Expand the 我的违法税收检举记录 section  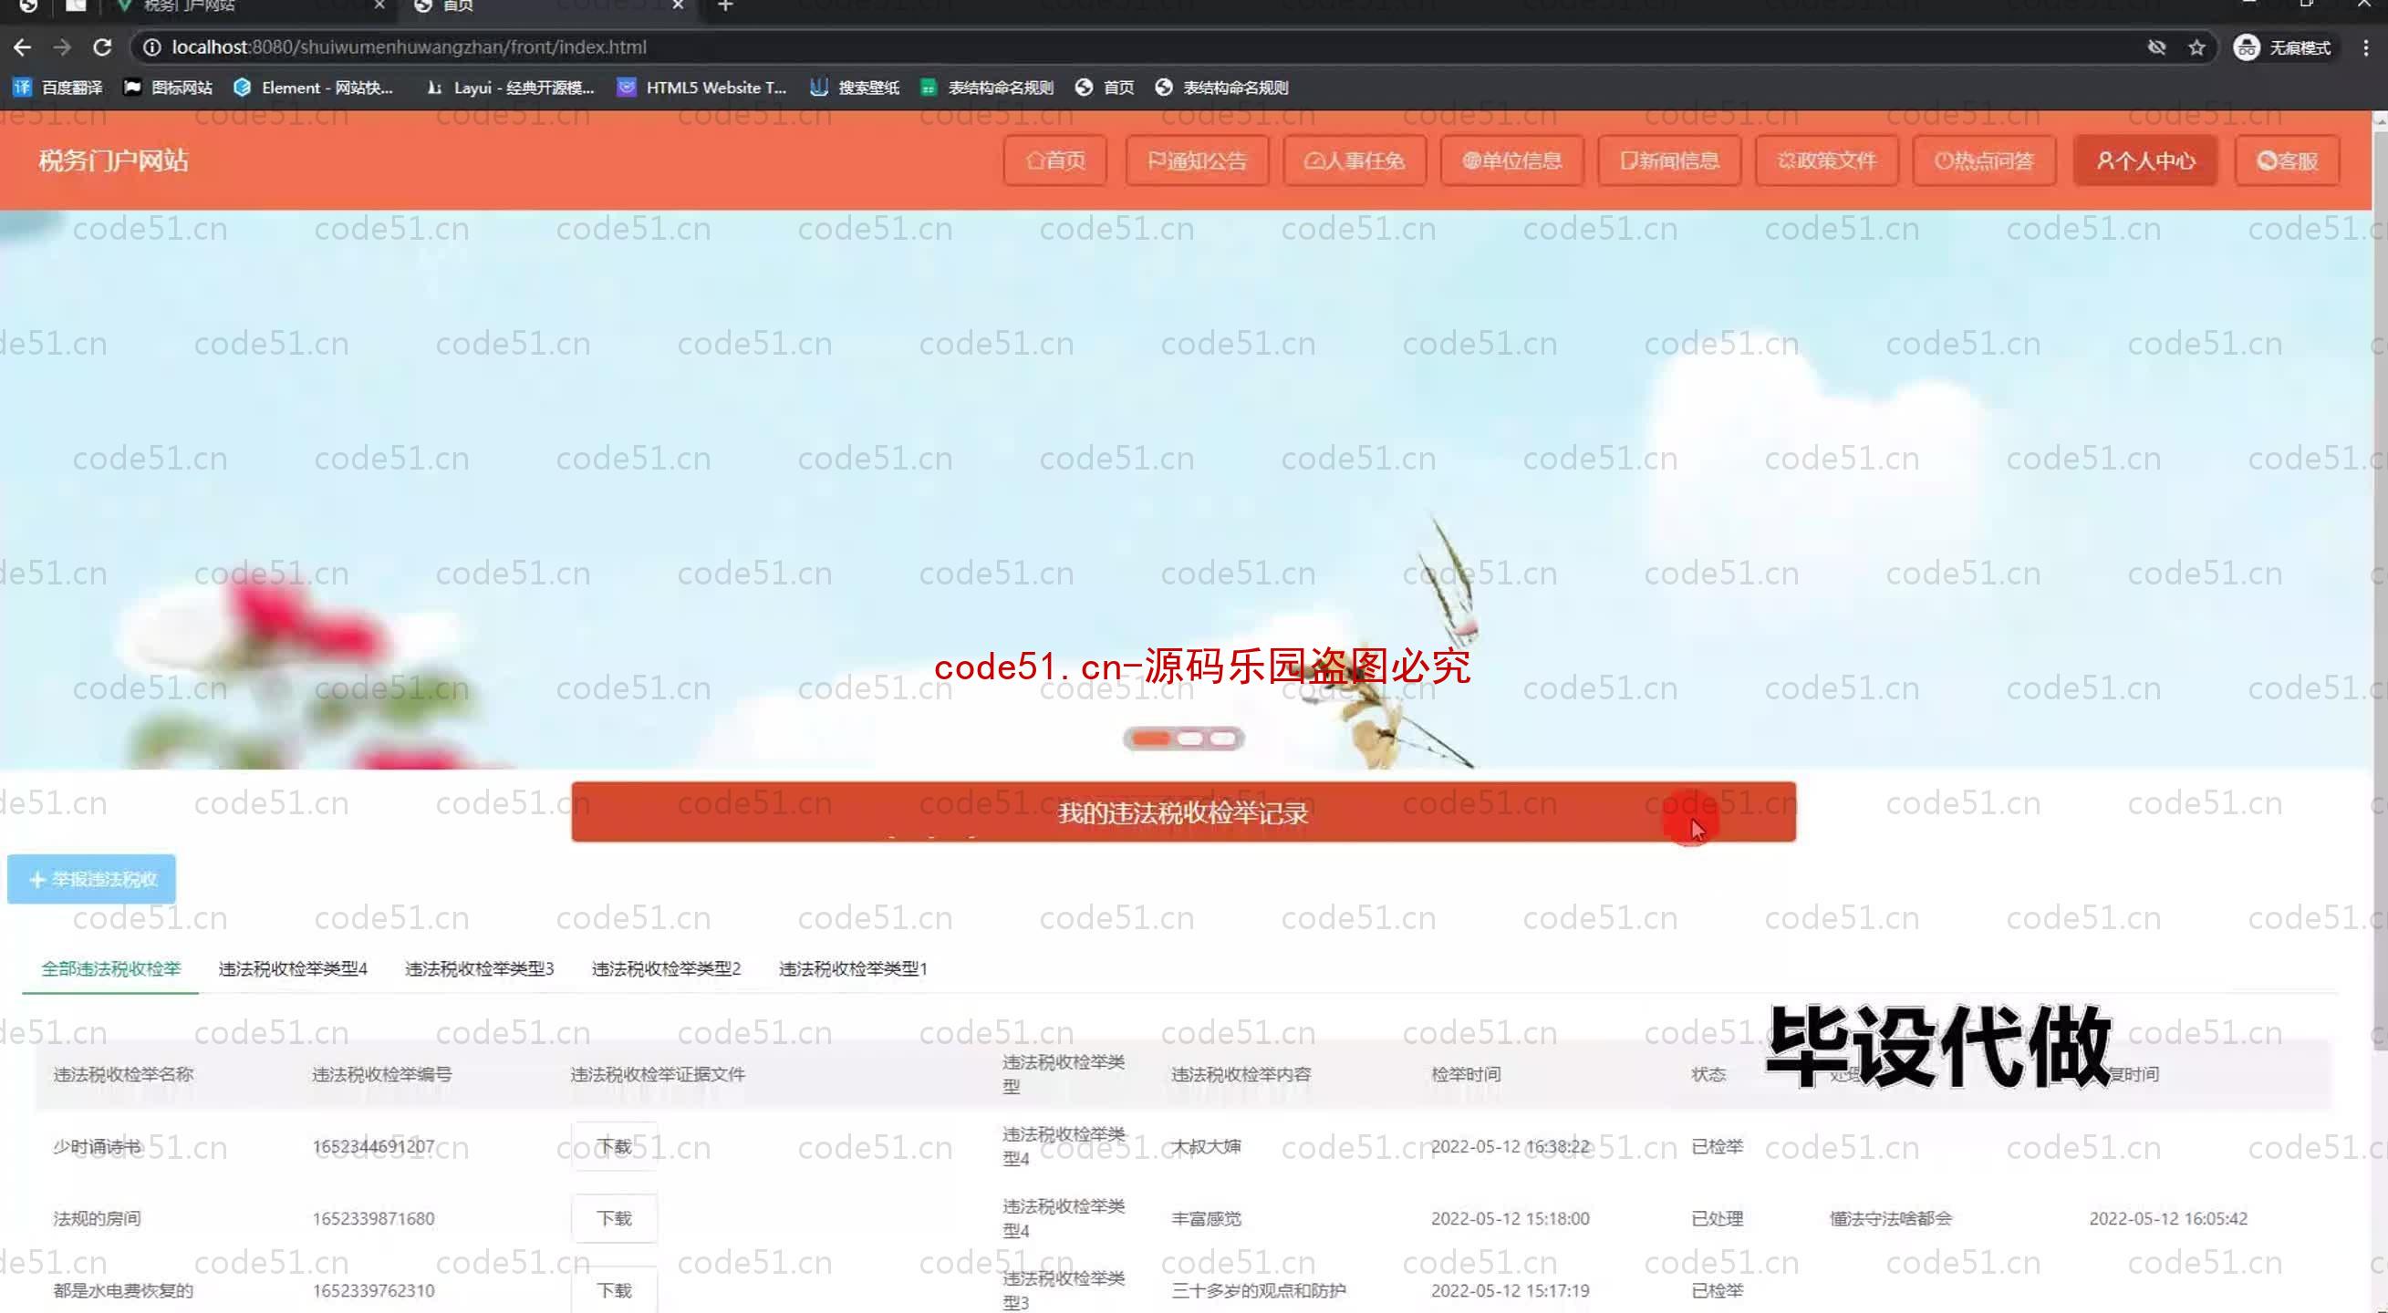1182,812
